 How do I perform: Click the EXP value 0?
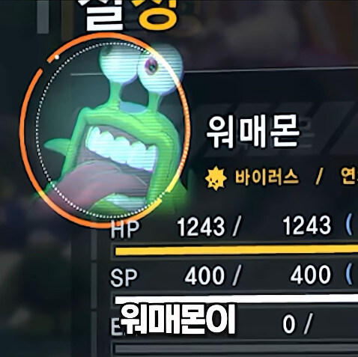(x=289, y=324)
